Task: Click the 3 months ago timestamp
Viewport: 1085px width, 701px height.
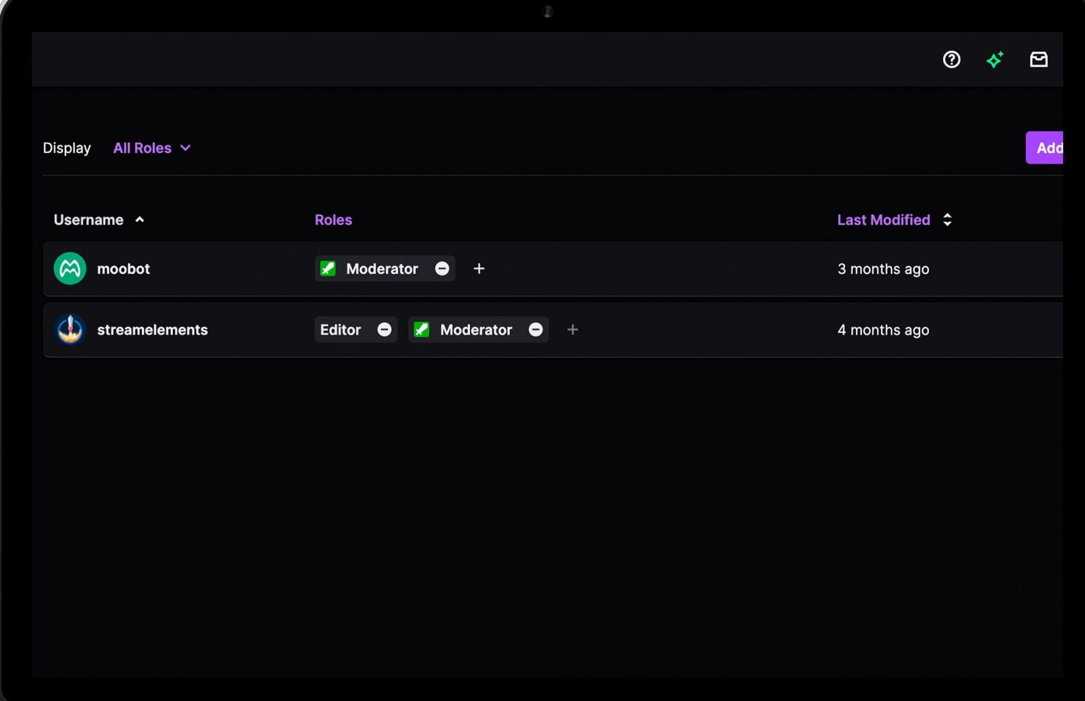Action: coord(883,269)
